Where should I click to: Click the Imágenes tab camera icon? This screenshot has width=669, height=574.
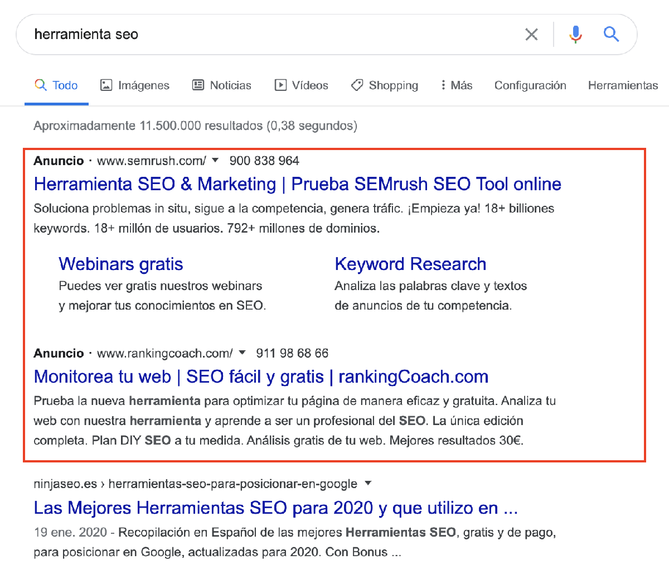(106, 85)
